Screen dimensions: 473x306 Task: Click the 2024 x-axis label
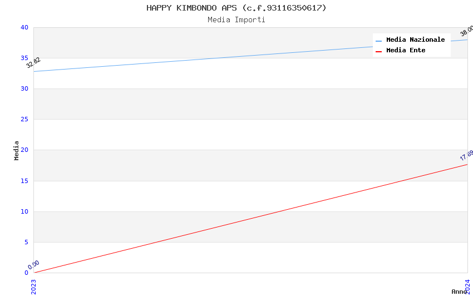coord(467,287)
